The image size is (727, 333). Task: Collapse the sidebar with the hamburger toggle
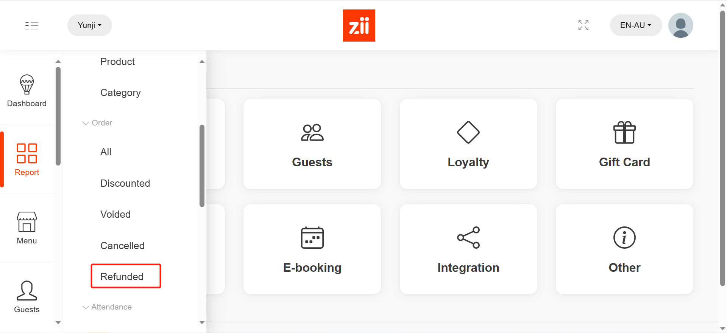tap(32, 25)
